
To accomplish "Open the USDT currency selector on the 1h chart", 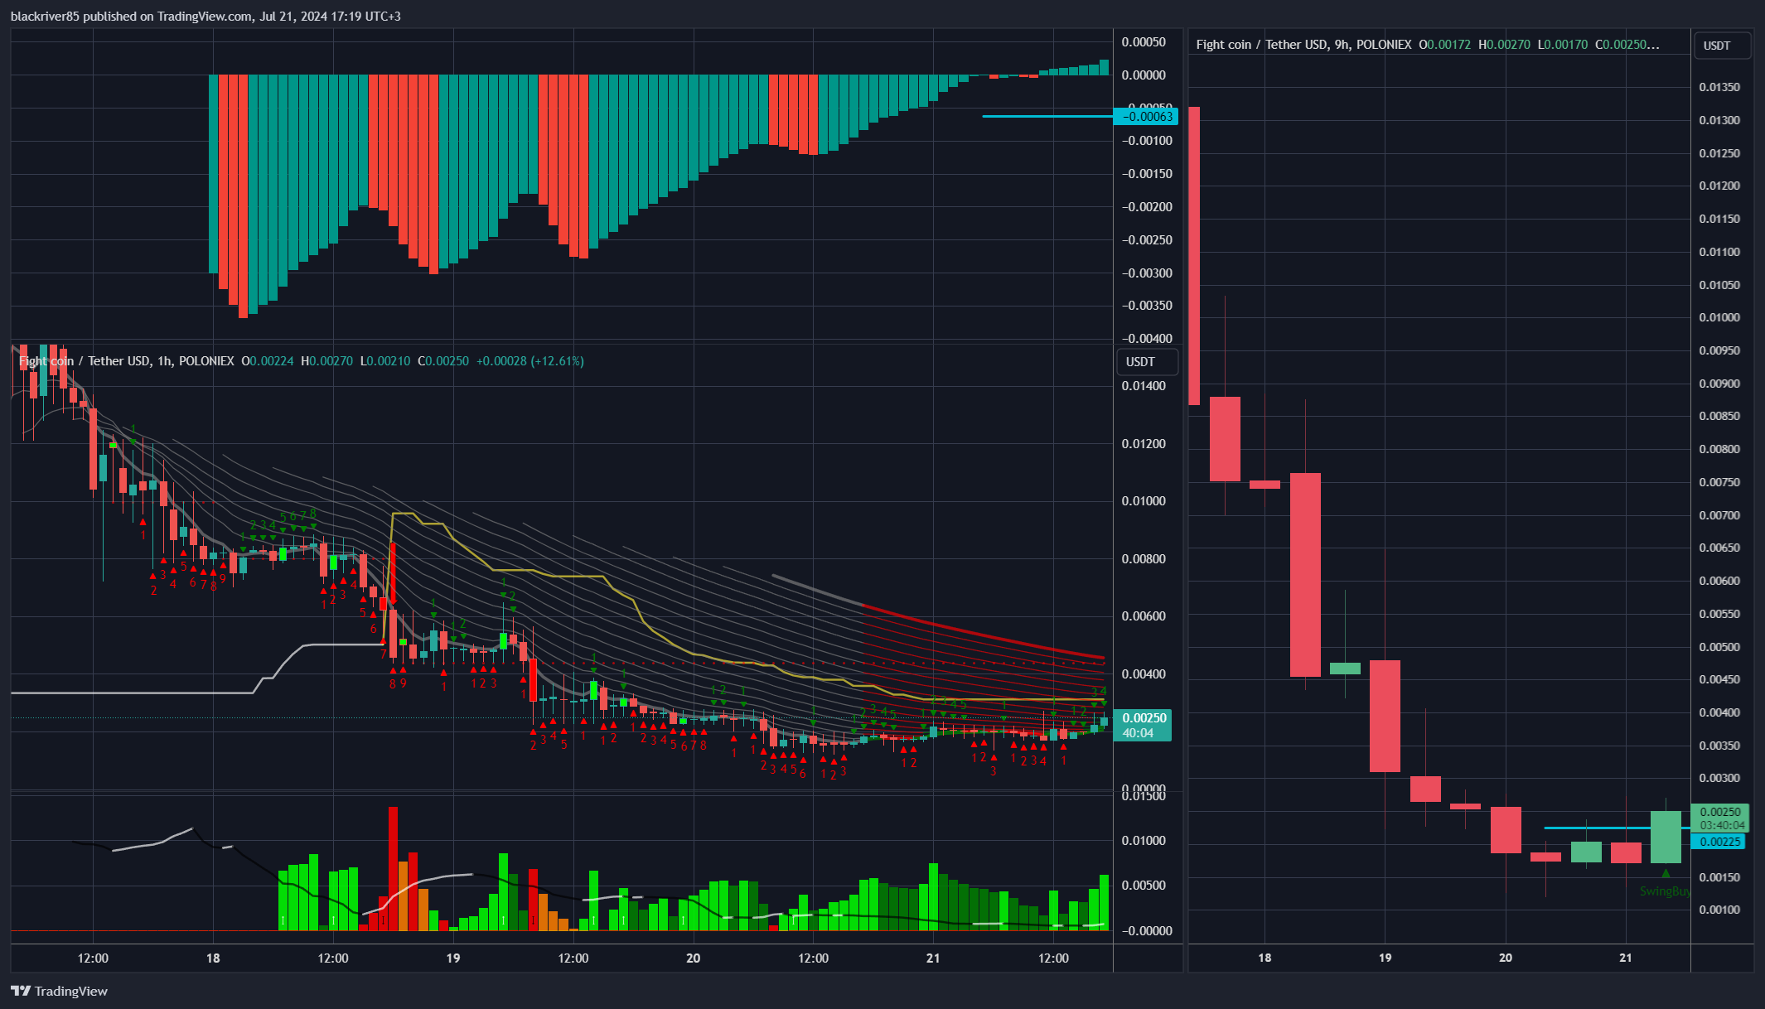I will coord(1147,362).
